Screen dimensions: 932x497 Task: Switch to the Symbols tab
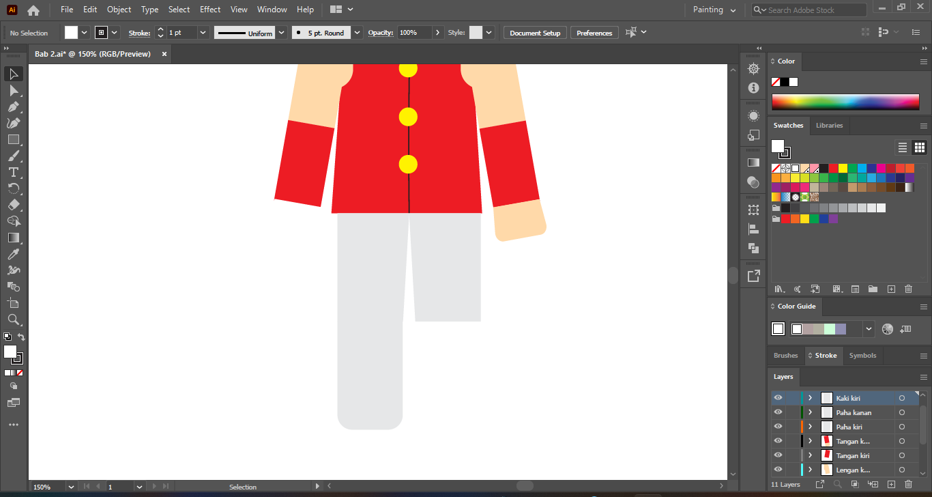pyautogui.click(x=862, y=356)
